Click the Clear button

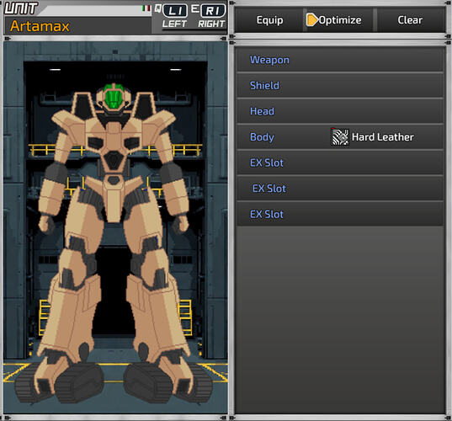[410, 20]
